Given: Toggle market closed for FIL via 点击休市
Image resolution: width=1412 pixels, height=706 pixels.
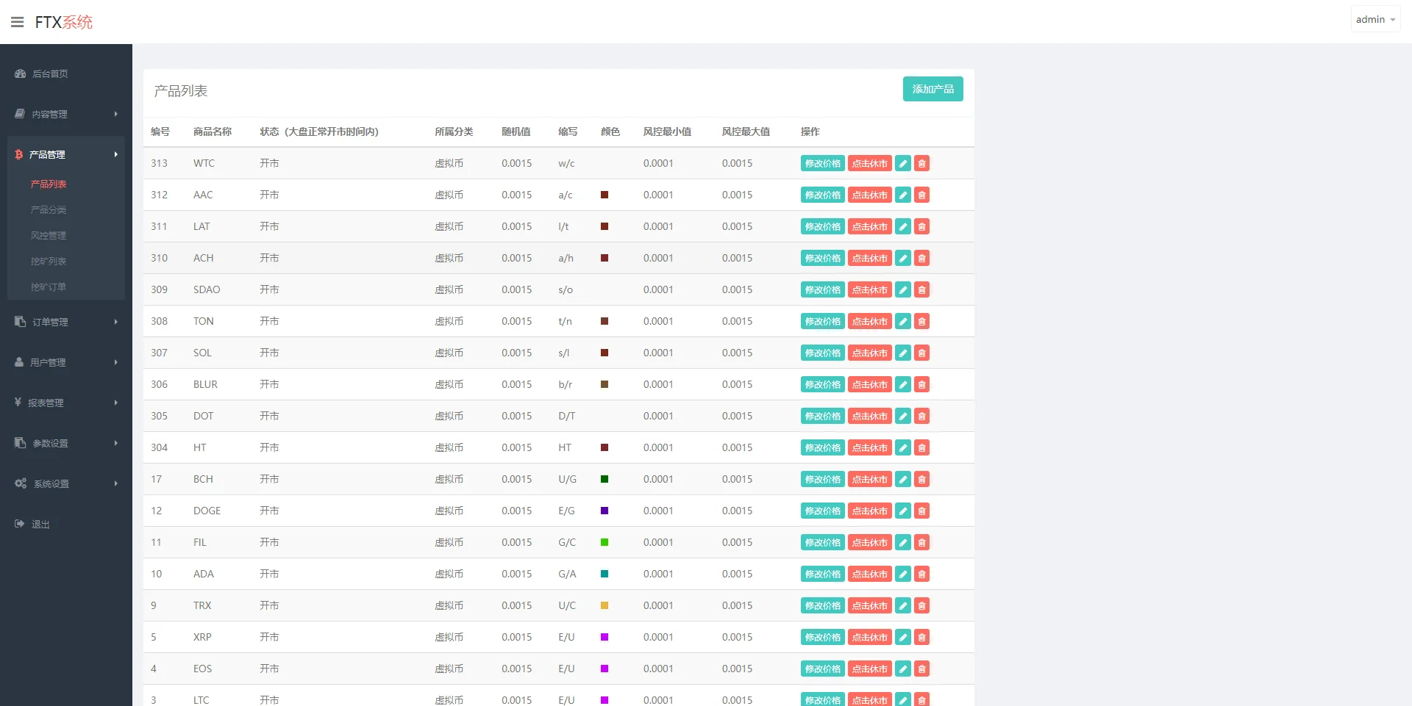Looking at the screenshot, I should click(x=869, y=543).
